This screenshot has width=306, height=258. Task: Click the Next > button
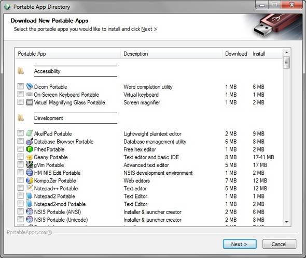240,244
